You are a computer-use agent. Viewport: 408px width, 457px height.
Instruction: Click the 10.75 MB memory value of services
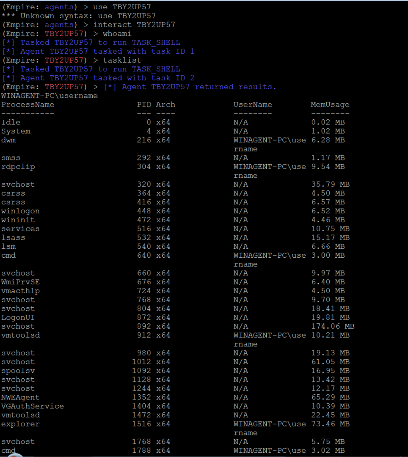(330, 229)
